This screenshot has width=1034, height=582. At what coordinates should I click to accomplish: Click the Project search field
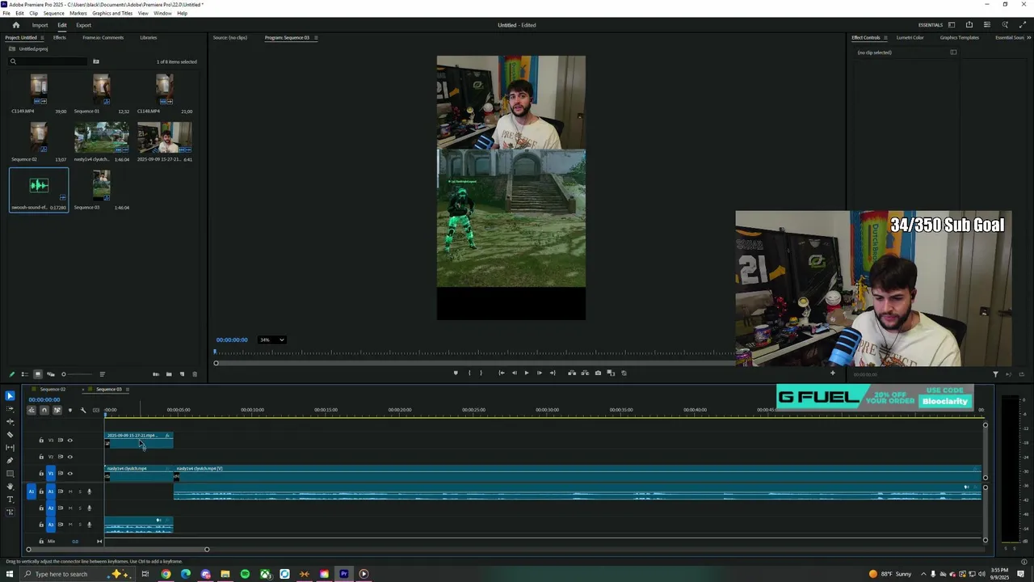click(48, 61)
